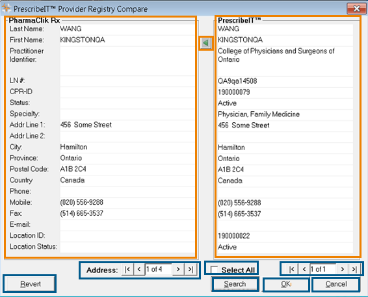Select PrescribeIT address '456 Some Street'
This screenshot has height=297, width=368.
(x=285, y=125)
